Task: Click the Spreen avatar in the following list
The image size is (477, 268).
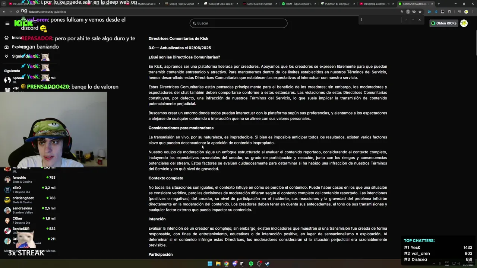Action: tap(7, 80)
